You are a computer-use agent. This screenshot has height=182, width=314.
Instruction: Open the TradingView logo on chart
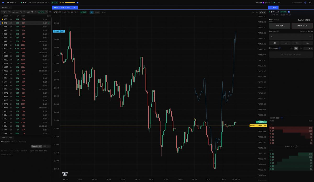coord(65,174)
